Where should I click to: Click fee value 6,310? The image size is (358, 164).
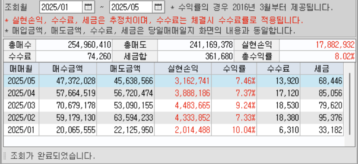[x=289, y=130]
